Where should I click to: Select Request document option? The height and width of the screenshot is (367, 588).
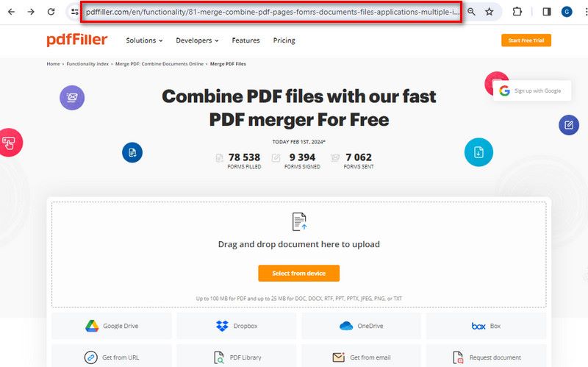click(x=486, y=357)
